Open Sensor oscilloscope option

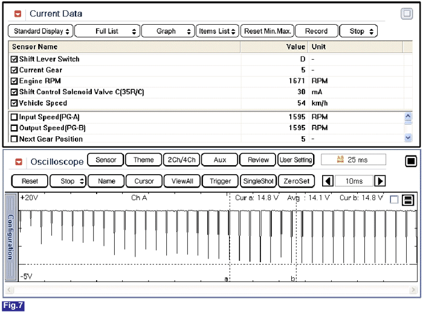click(106, 160)
